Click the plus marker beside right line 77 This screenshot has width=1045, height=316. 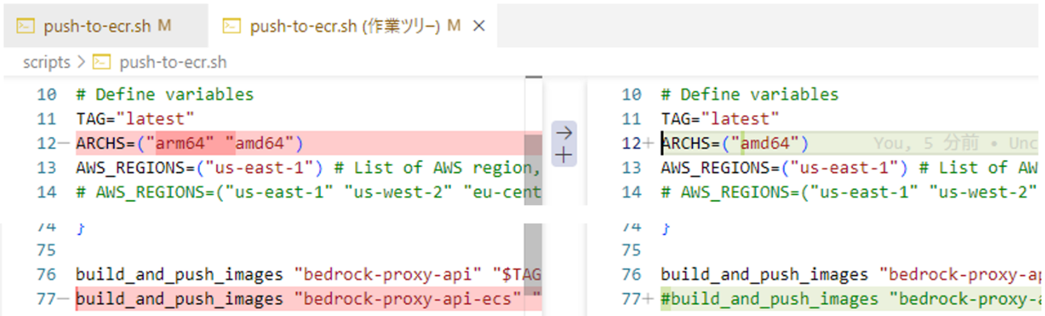(x=648, y=299)
